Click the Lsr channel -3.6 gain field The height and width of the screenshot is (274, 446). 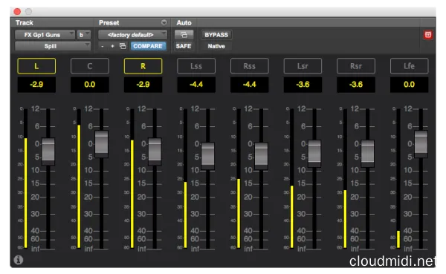303,85
